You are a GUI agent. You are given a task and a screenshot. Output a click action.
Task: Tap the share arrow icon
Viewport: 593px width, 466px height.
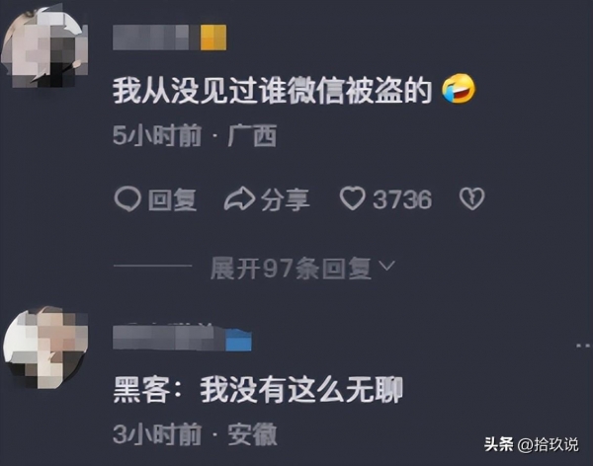coord(239,198)
